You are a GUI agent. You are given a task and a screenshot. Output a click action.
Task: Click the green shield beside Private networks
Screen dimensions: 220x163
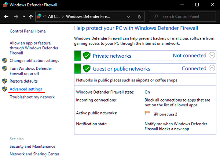pos(87,56)
